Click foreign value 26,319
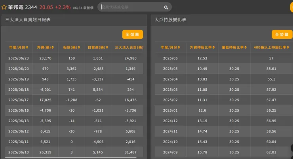 45,152
